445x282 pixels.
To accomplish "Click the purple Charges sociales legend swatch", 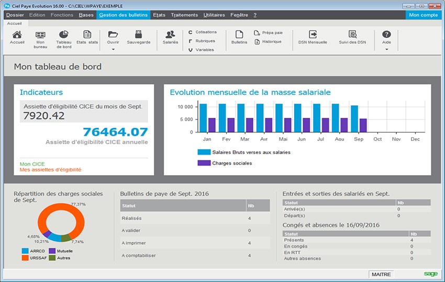I will [x=204, y=163].
